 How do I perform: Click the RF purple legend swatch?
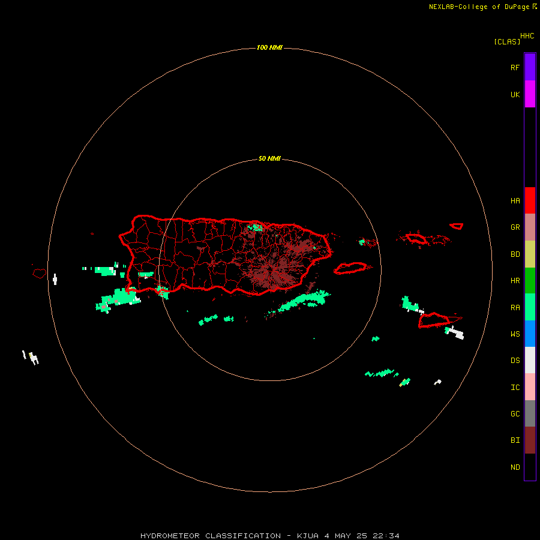[x=530, y=67]
